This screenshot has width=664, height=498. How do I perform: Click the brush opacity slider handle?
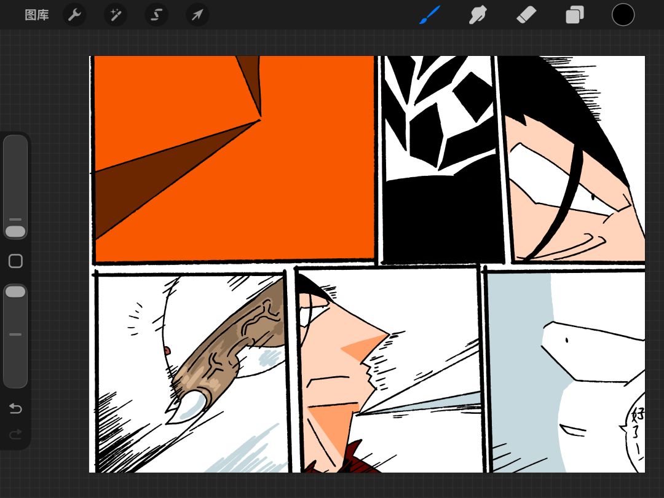tap(15, 291)
